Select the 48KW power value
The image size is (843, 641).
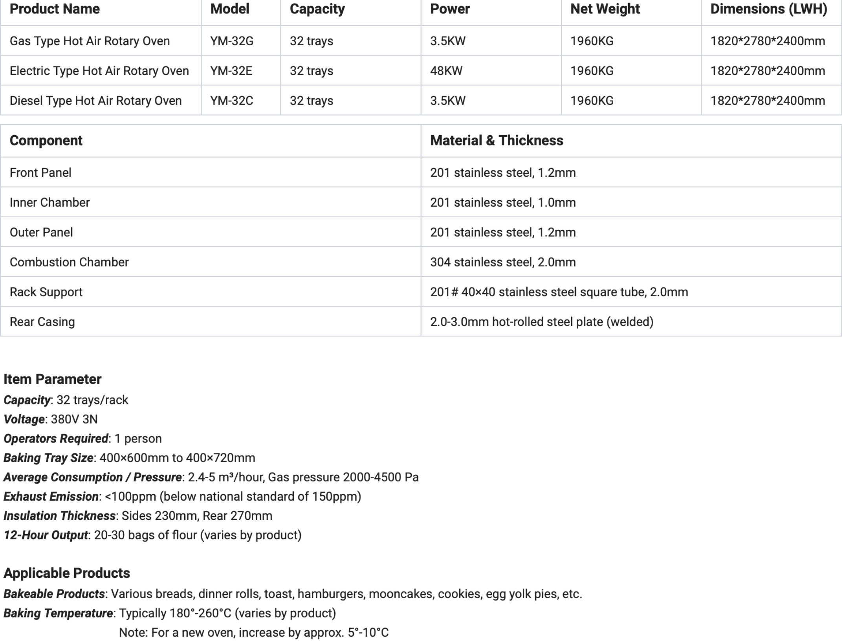(446, 71)
